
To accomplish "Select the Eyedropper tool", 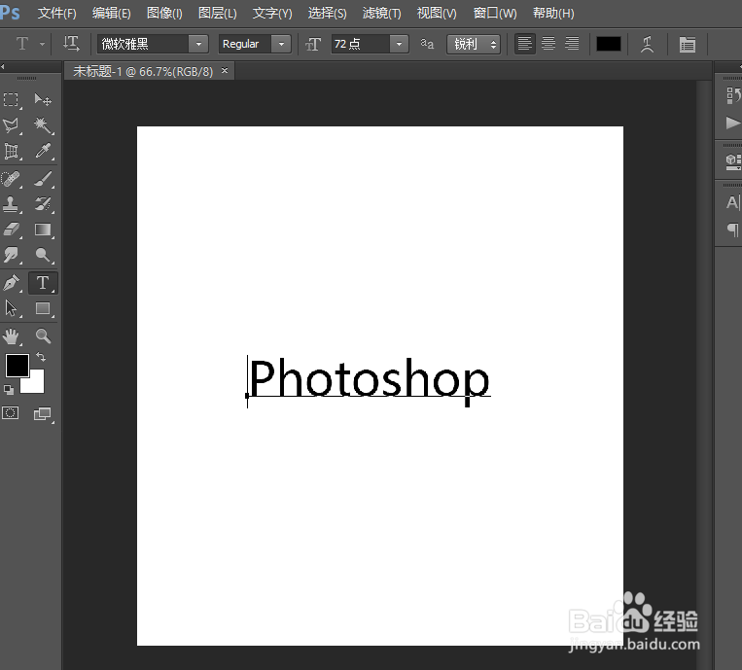I will pyautogui.click(x=43, y=152).
